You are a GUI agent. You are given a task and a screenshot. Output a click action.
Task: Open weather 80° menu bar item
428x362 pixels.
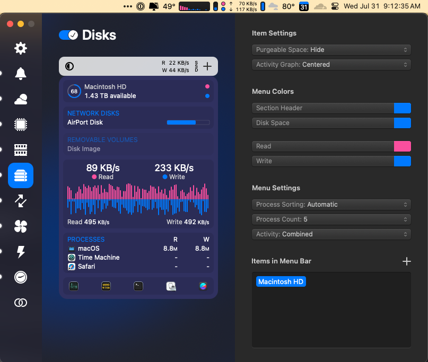click(282, 6)
